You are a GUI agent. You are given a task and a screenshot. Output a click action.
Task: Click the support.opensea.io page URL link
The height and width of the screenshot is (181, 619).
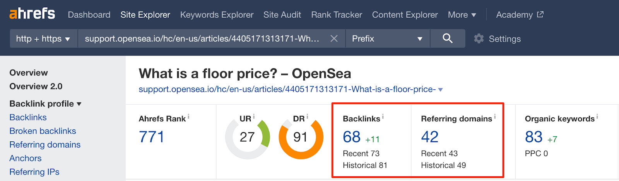pos(287,89)
